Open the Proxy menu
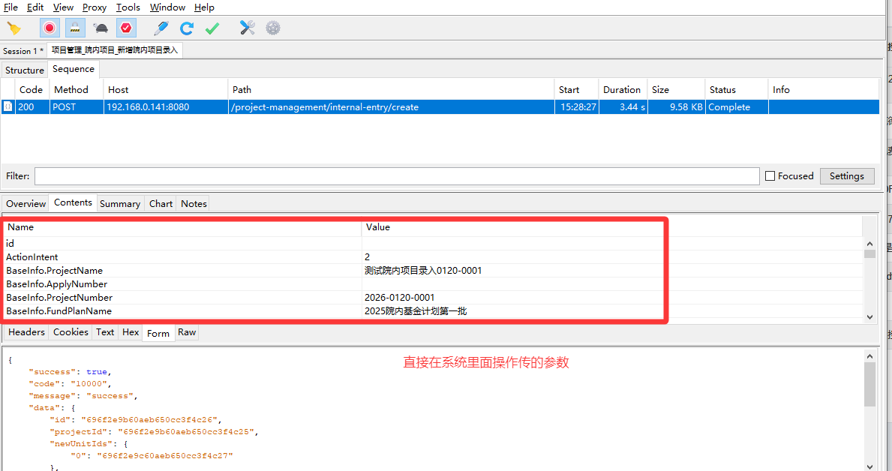Screen dimensions: 892x471 pos(95,7)
